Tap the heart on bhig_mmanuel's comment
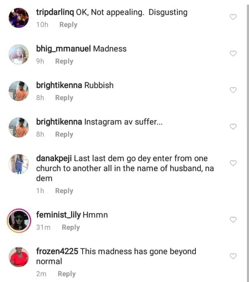This screenshot has width=249, height=282. point(233,54)
